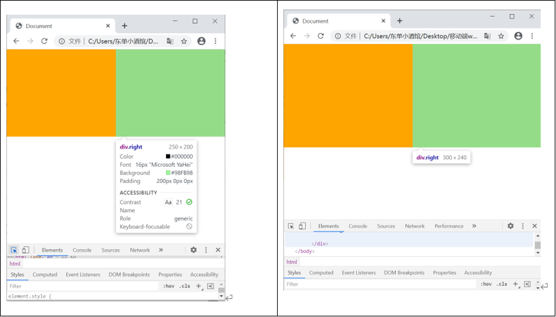
Task: Click #98FB98 background swatch in tooltip
Action: (168, 173)
